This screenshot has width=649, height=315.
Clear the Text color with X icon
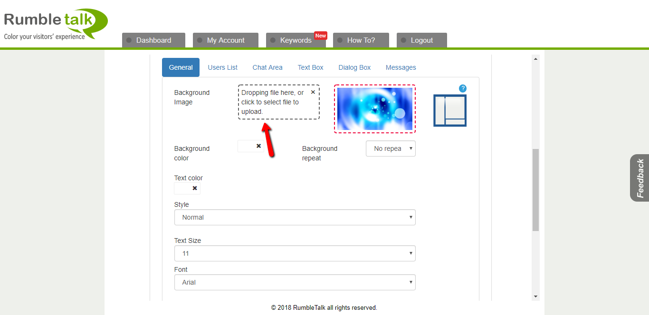(195, 188)
